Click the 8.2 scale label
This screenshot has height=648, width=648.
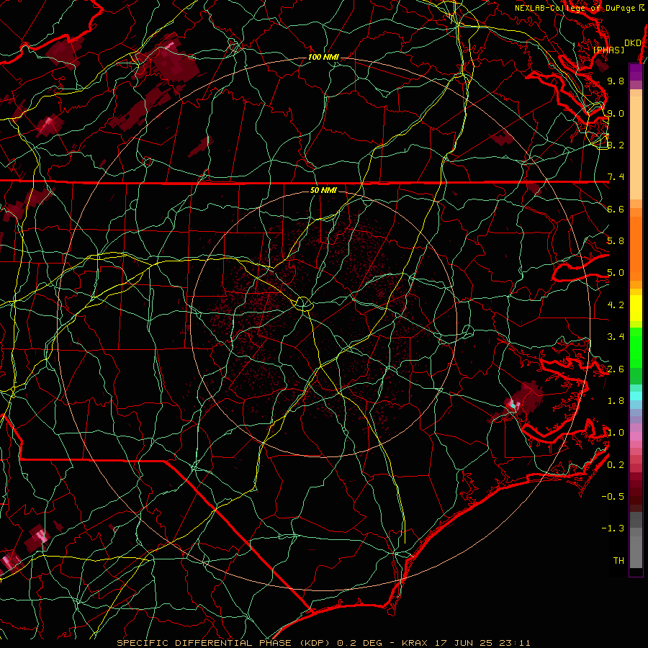point(616,145)
